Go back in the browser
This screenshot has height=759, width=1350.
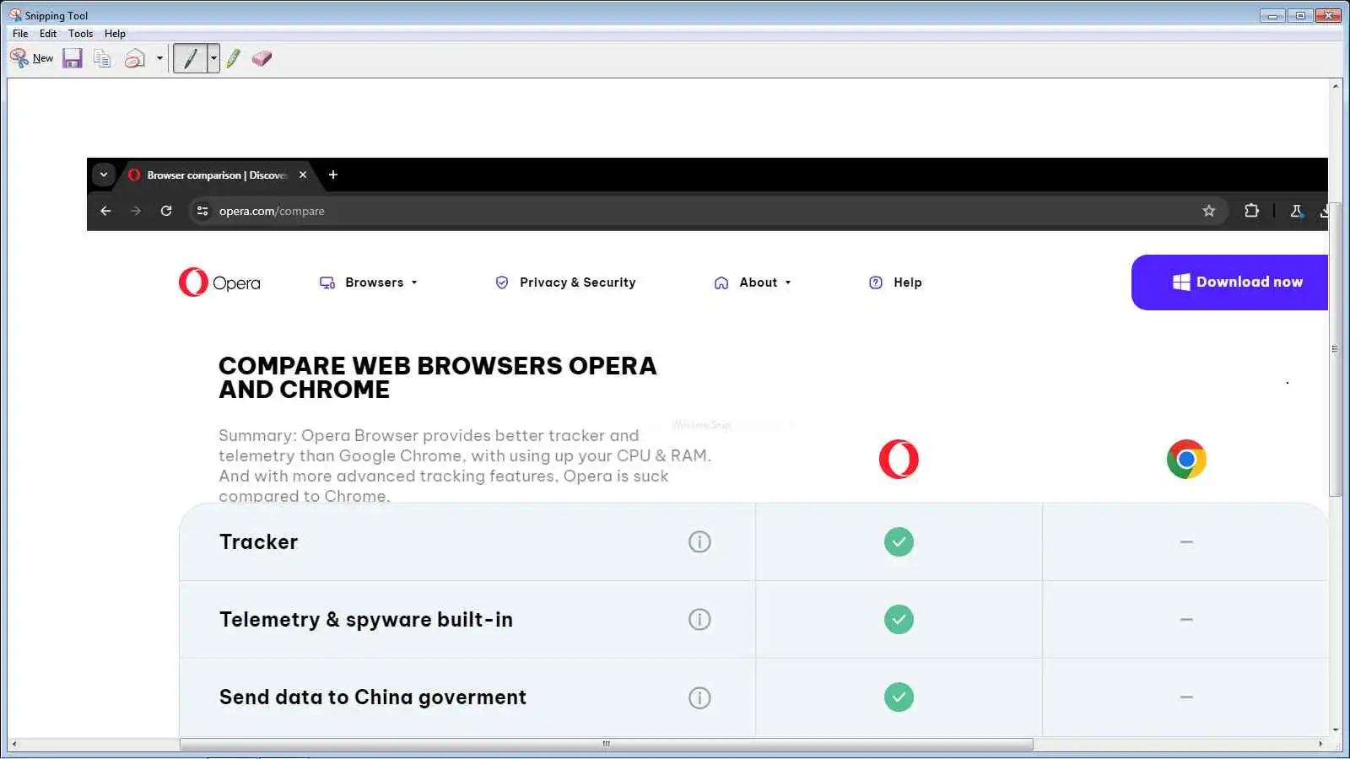click(105, 211)
